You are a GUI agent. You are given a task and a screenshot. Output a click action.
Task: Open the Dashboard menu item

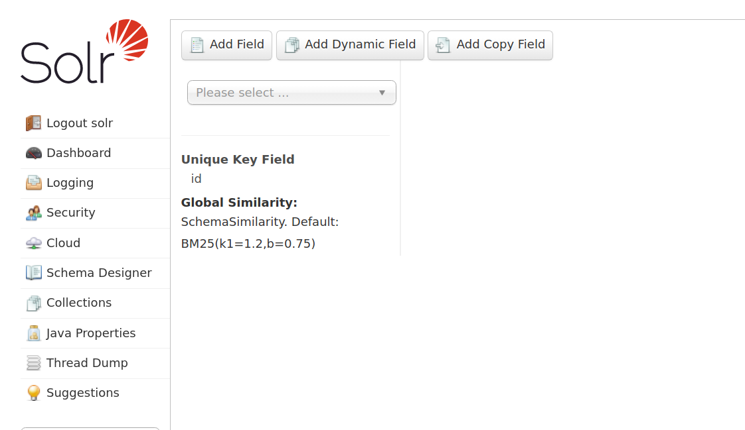[78, 153]
